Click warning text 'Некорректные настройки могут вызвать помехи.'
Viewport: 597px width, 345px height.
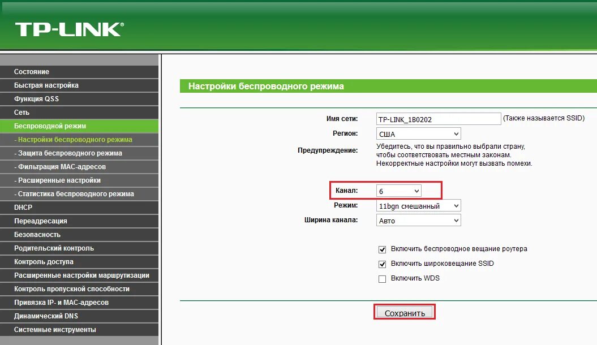[454, 163]
